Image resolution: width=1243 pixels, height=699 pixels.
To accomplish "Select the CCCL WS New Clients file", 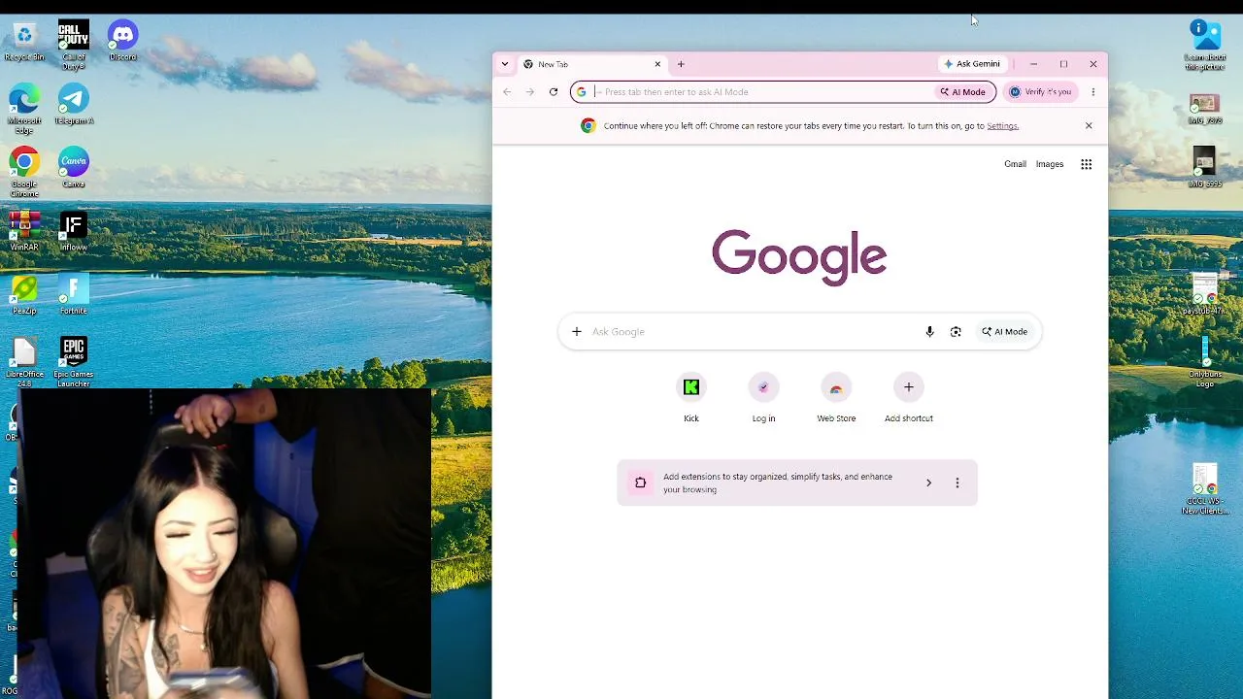I will pos(1205,489).
